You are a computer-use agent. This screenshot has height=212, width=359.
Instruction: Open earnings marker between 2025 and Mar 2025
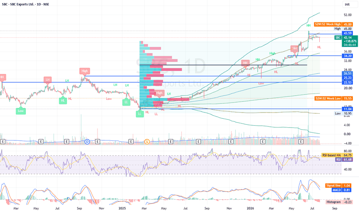pyautogui.click(x=131, y=141)
